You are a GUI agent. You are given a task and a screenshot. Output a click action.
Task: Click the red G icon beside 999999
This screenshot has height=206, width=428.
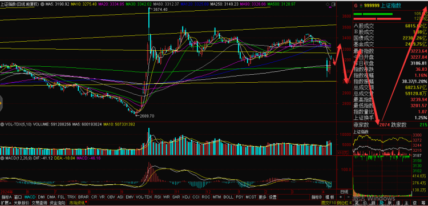[356, 6]
